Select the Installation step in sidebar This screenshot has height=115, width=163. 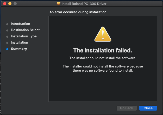(x=20, y=43)
